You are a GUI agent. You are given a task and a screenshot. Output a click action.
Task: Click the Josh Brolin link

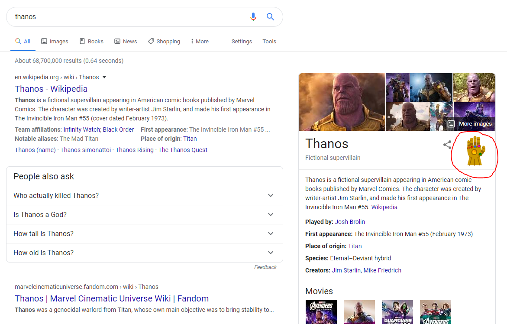350,222
